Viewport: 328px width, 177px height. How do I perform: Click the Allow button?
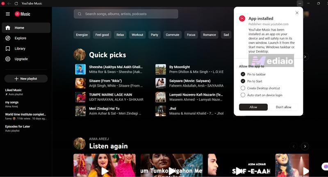pos(253,107)
